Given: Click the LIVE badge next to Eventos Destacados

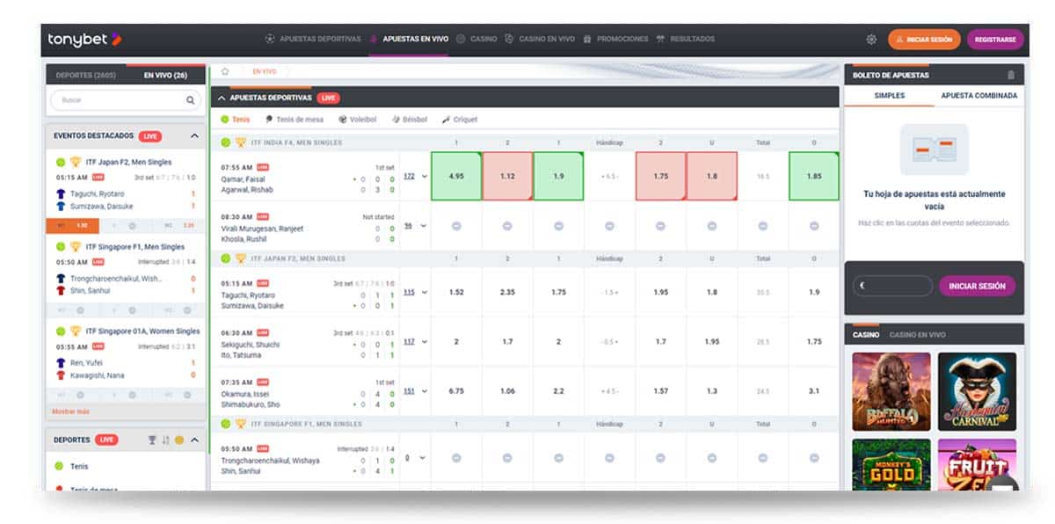Looking at the screenshot, I should pos(150,136).
